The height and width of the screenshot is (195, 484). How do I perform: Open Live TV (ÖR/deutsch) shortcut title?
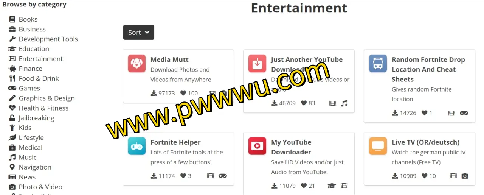tap(426, 142)
